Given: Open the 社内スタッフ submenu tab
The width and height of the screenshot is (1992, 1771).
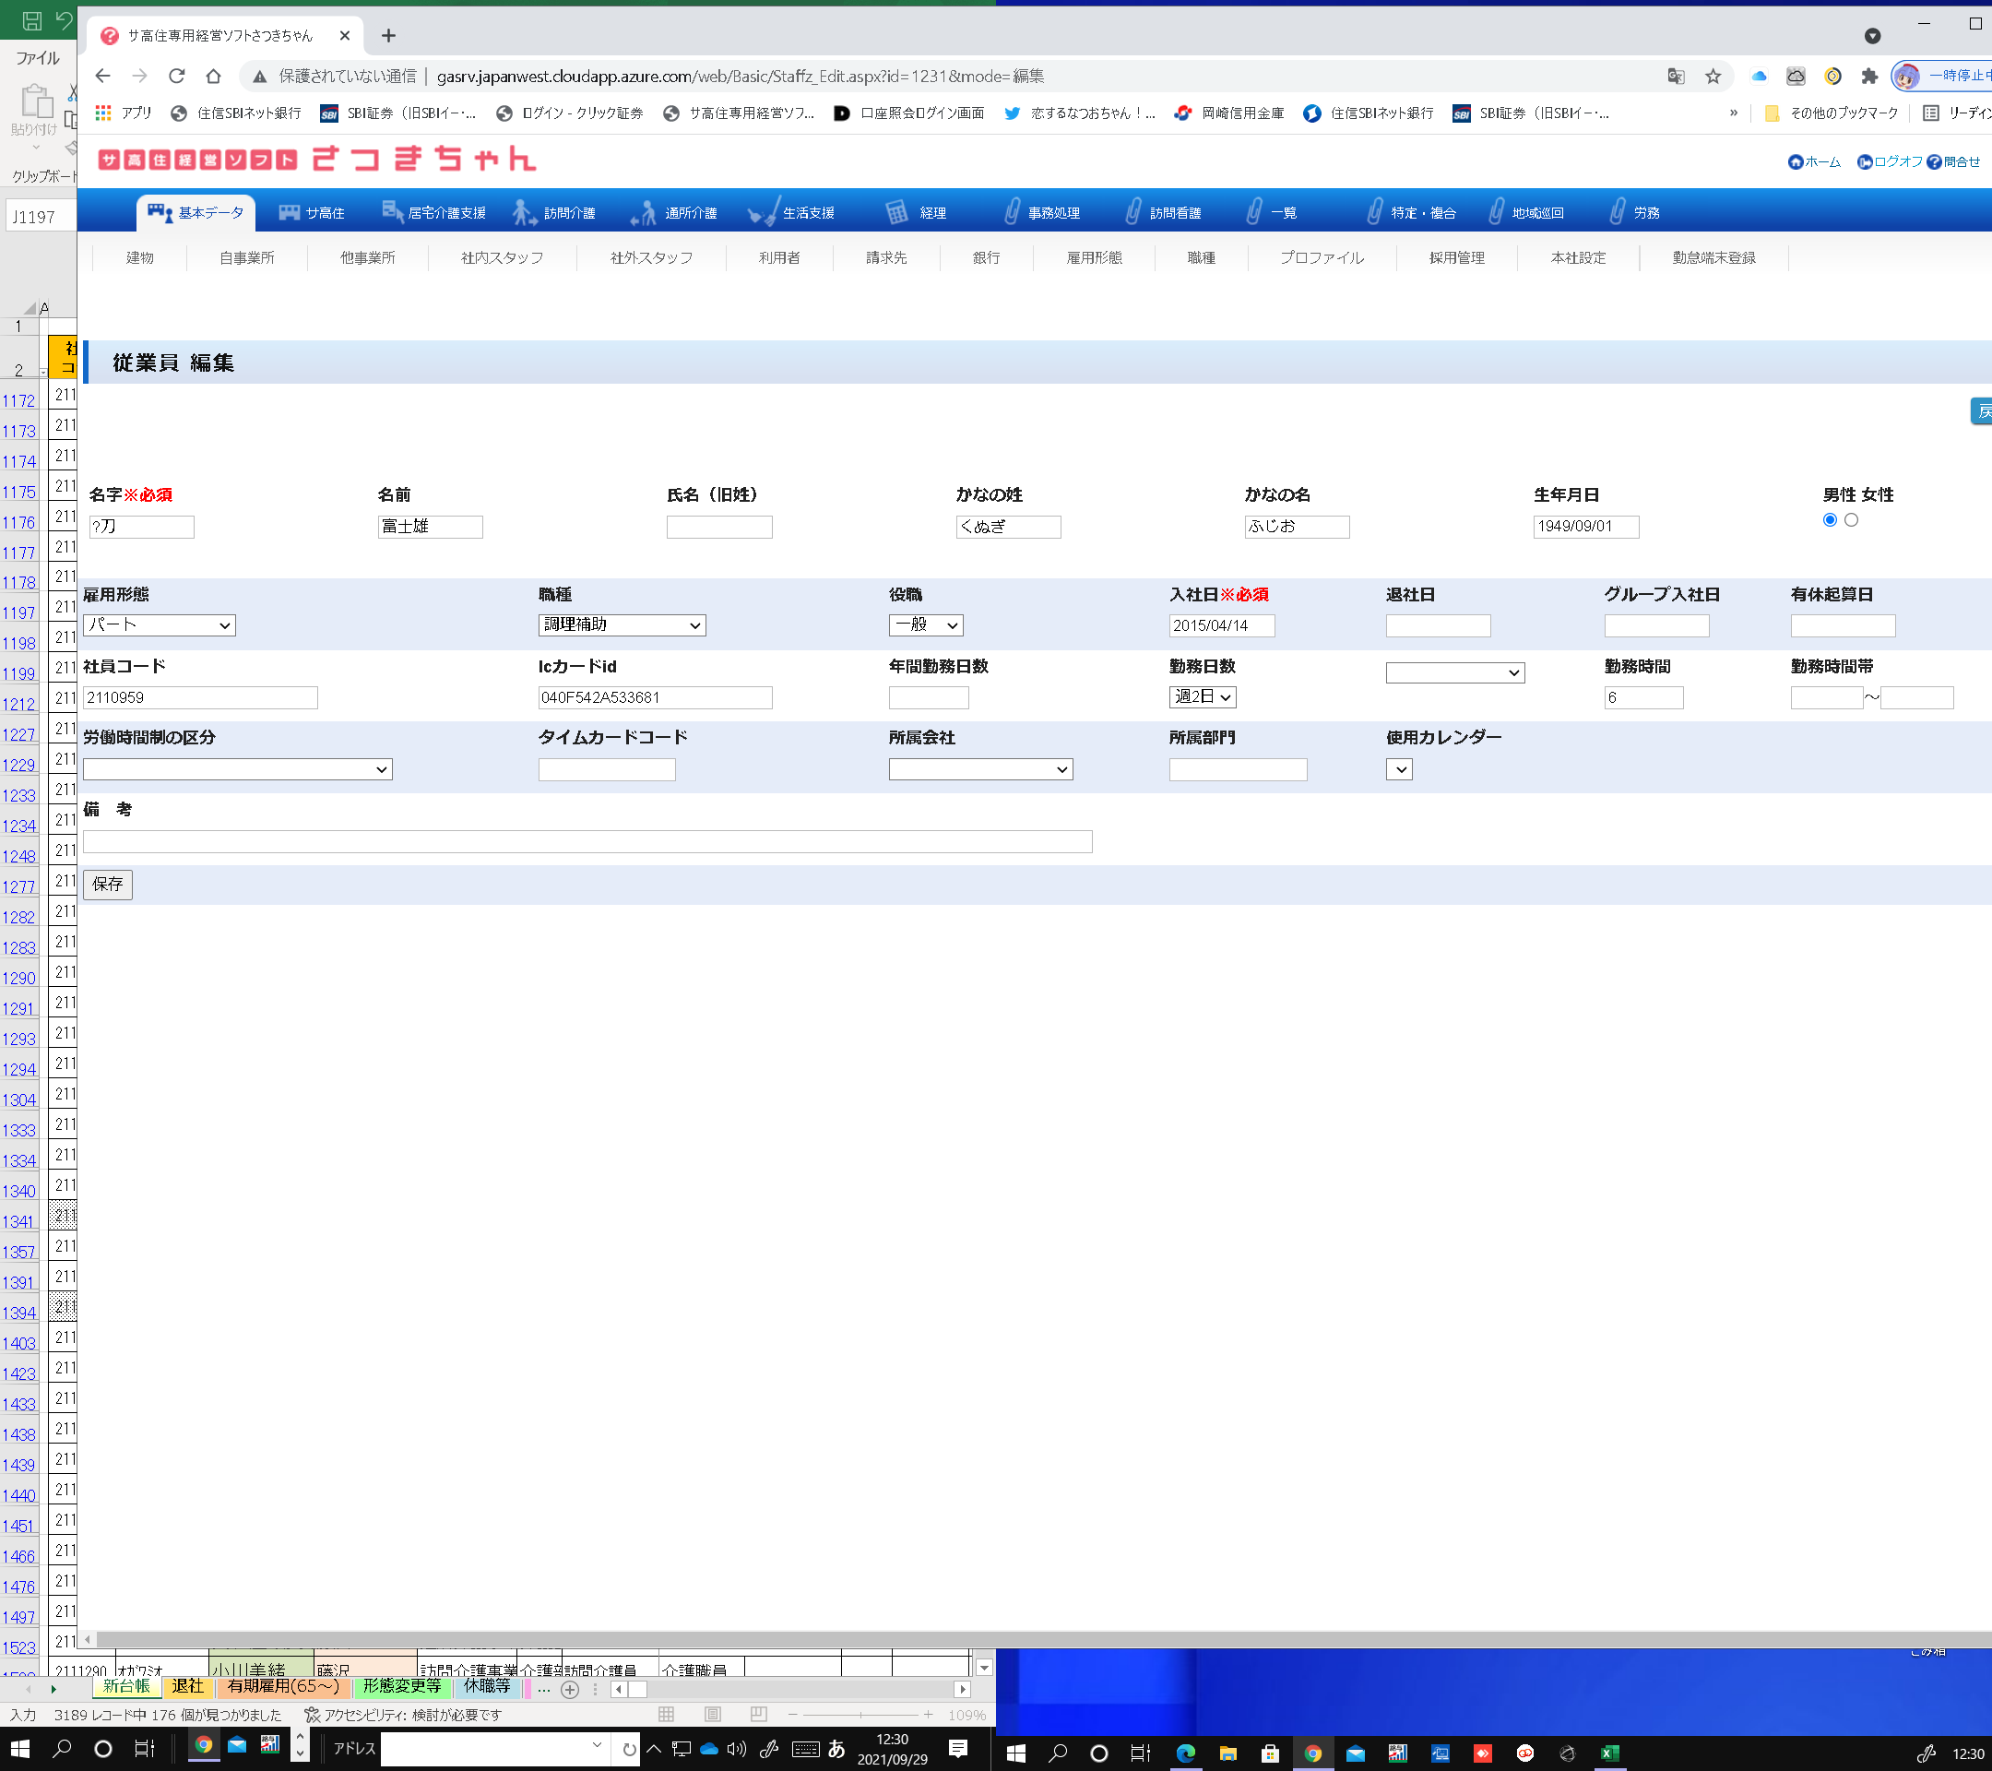Looking at the screenshot, I should (x=502, y=257).
